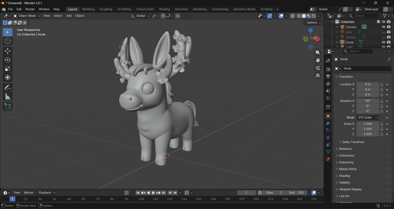Viewport: 394px width, 209px height.
Task: Click the Options button in viewport header
Action: (x=313, y=23)
